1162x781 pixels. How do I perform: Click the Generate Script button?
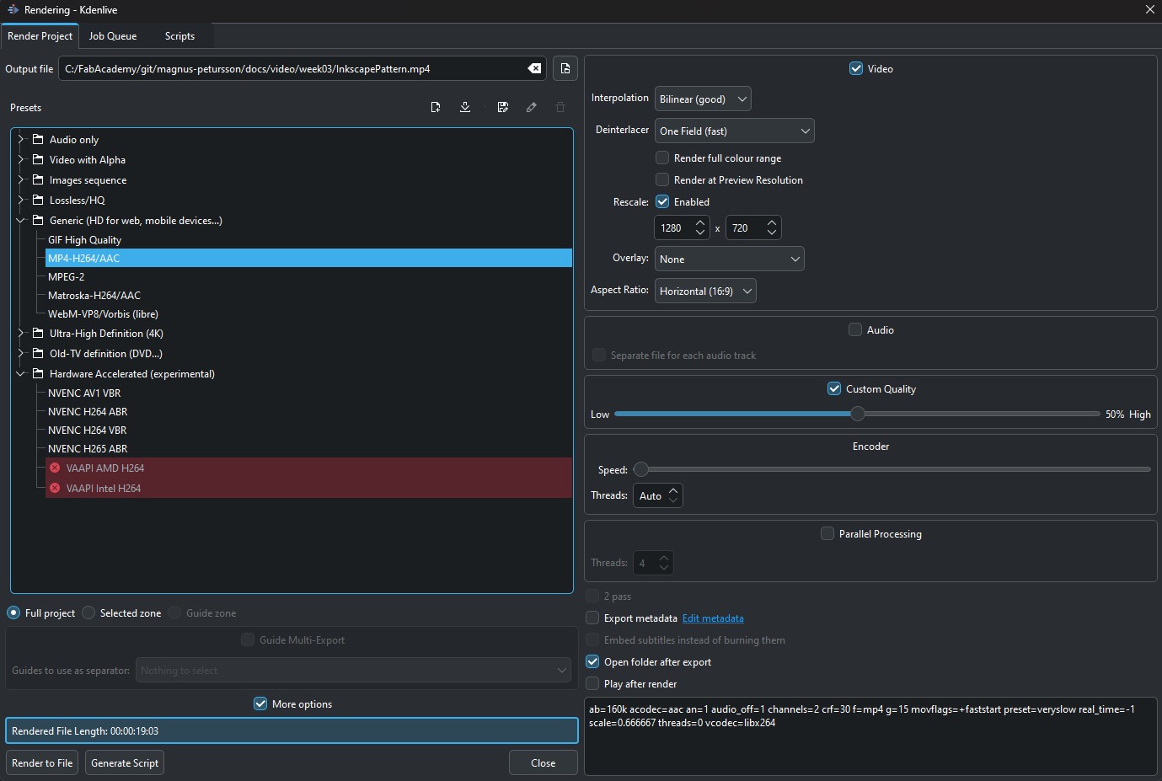125,762
